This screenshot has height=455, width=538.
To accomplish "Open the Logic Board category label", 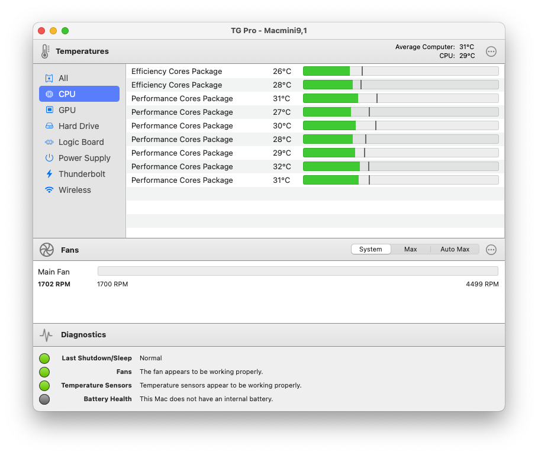I will click(x=81, y=142).
